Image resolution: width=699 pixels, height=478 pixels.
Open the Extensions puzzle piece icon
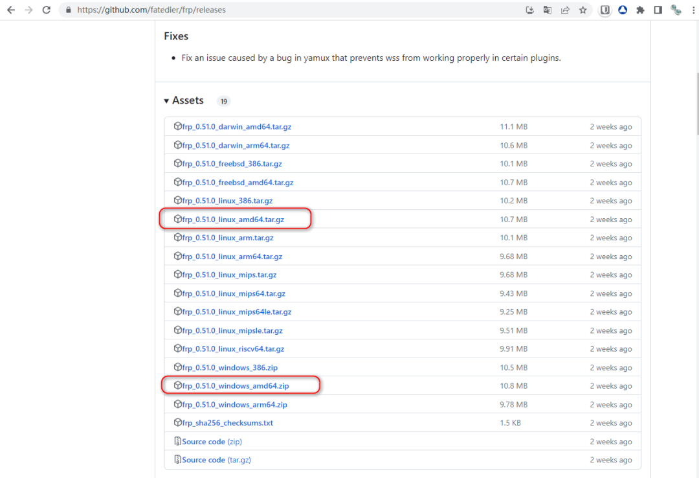pyautogui.click(x=640, y=10)
